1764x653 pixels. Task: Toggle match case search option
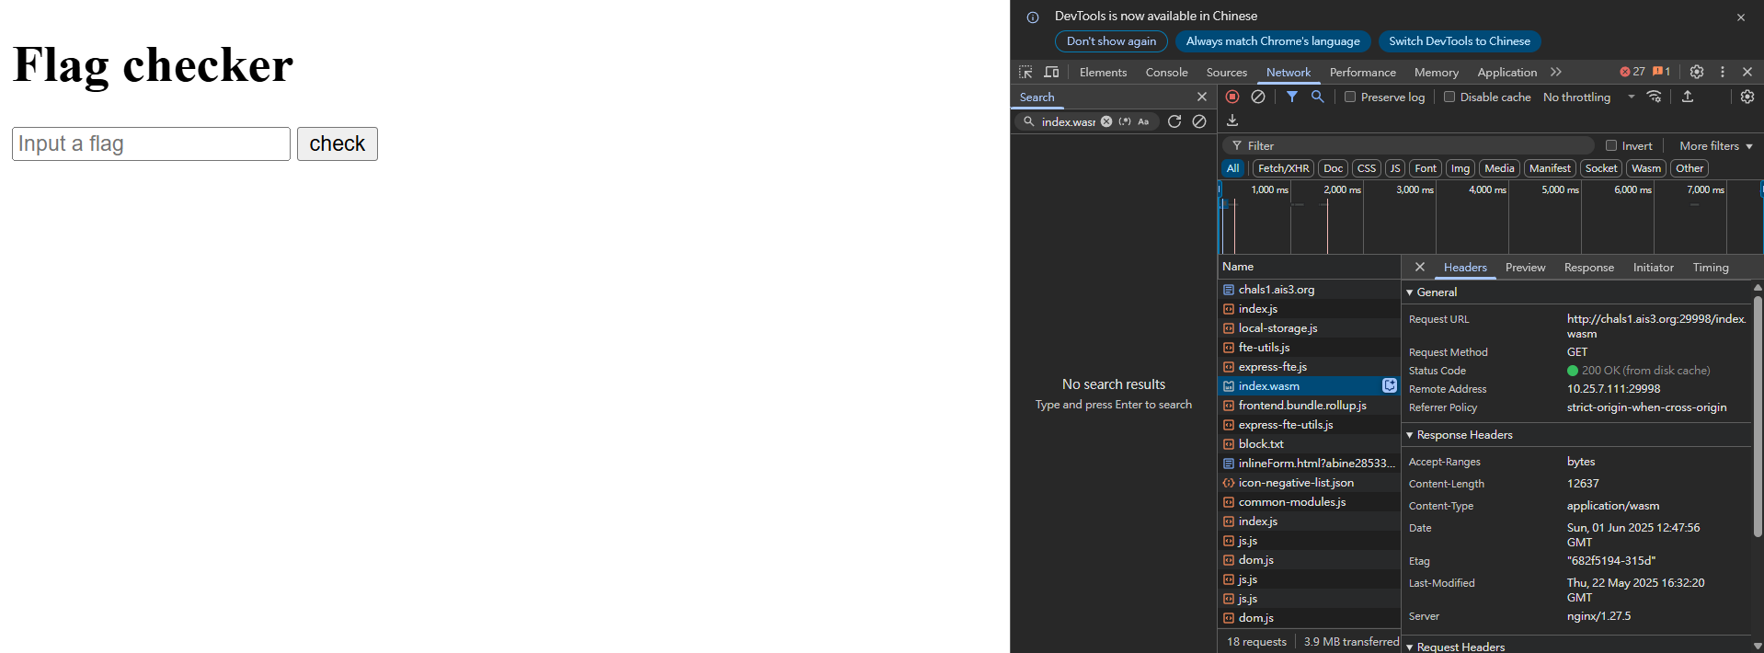(x=1143, y=121)
